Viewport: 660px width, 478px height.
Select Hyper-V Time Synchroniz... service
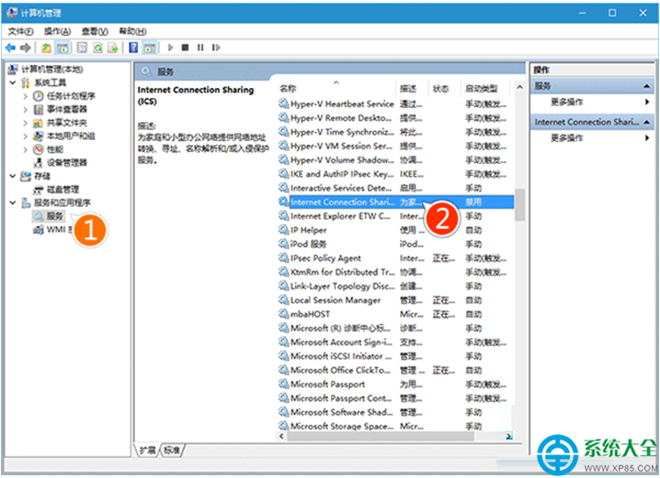[x=395, y=132]
